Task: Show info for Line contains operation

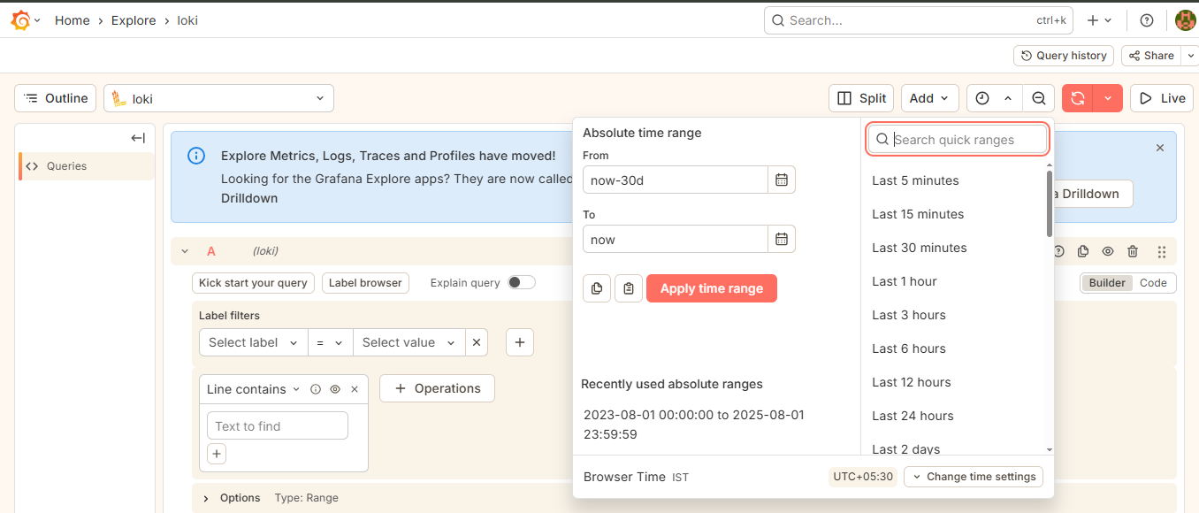Action: (x=316, y=389)
